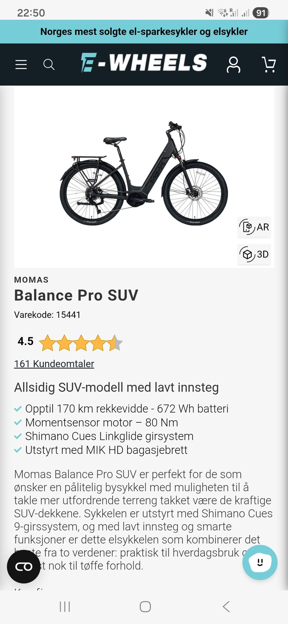The width and height of the screenshot is (288, 624).
Task: Go to E-Wheels home via logo
Action: point(144,63)
